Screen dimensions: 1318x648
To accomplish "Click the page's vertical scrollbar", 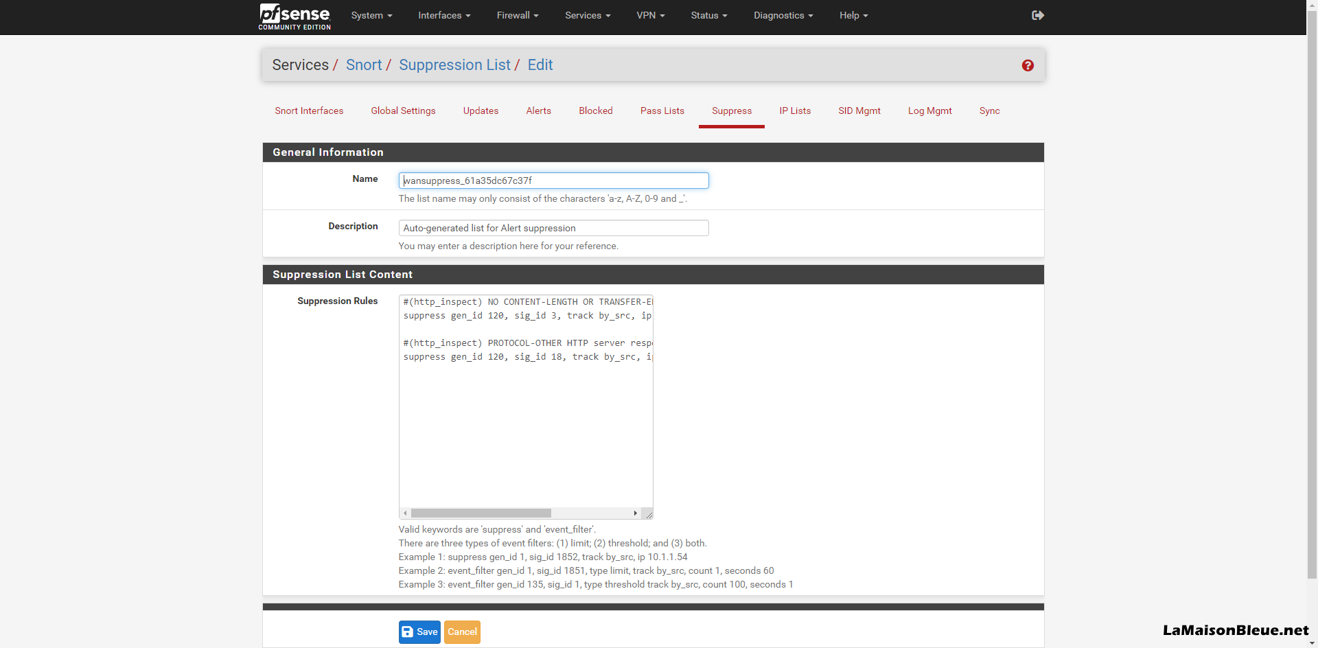I will coord(1312,295).
